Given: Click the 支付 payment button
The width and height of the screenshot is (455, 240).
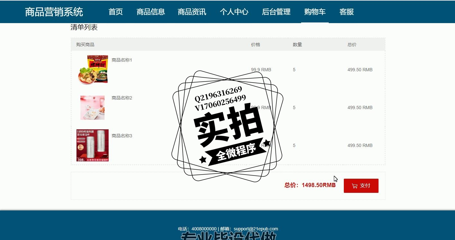Looking at the screenshot, I should [x=361, y=186].
